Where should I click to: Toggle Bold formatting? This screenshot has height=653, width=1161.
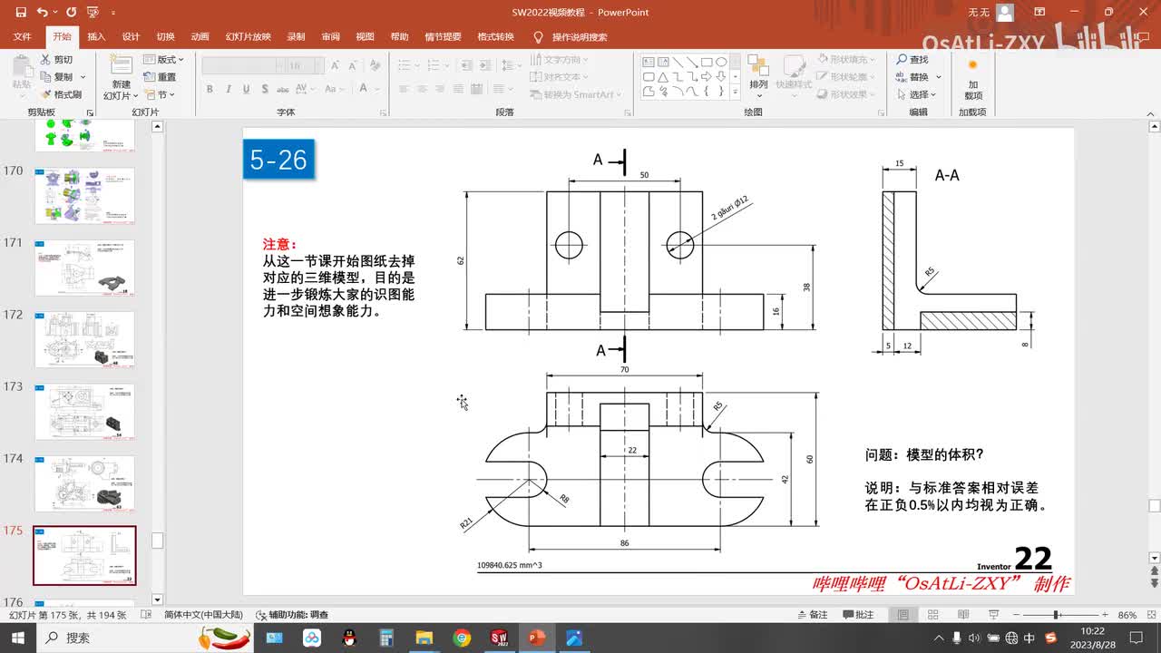pyautogui.click(x=210, y=89)
